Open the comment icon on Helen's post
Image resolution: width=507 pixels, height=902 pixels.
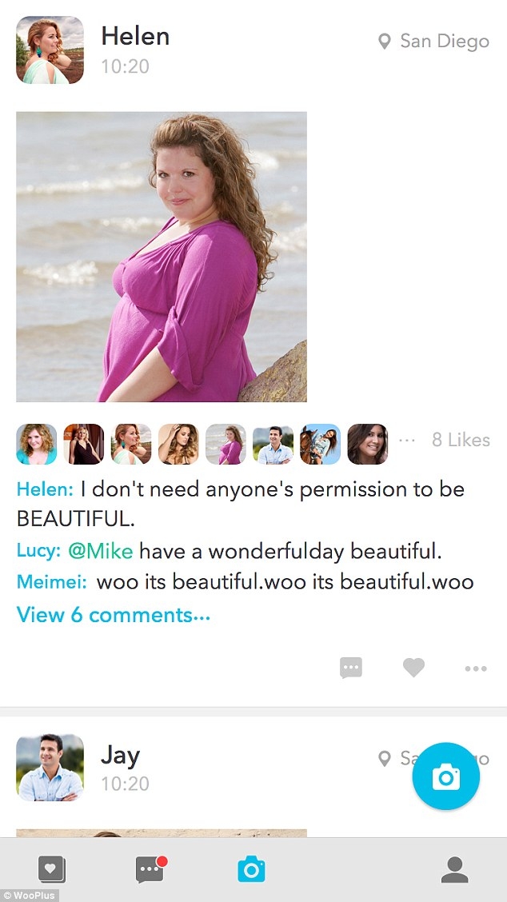pyautogui.click(x=352, y=668)
